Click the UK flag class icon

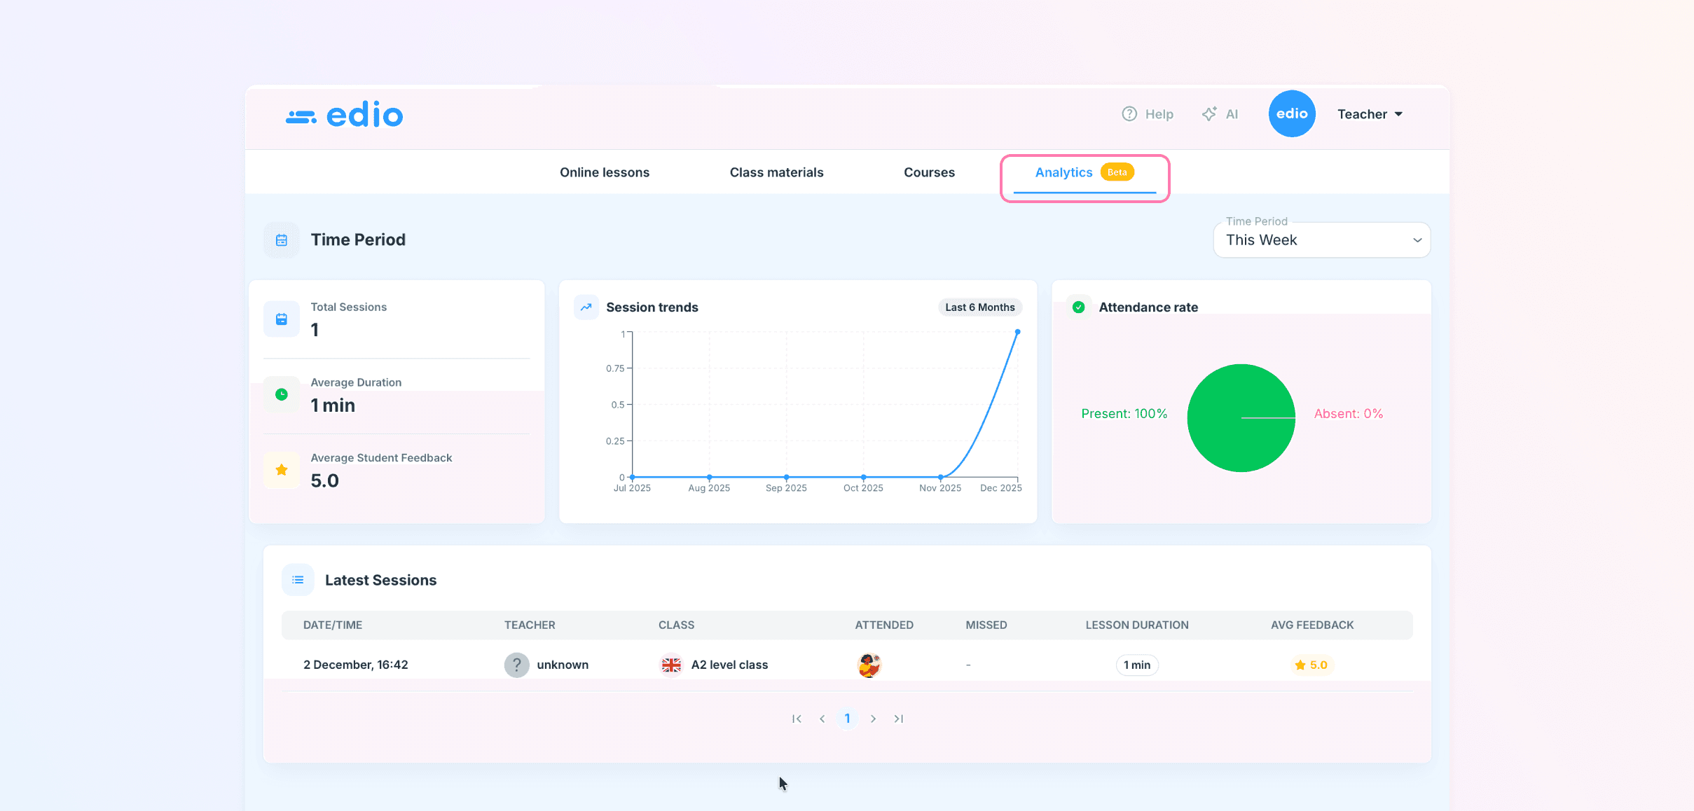671,665
